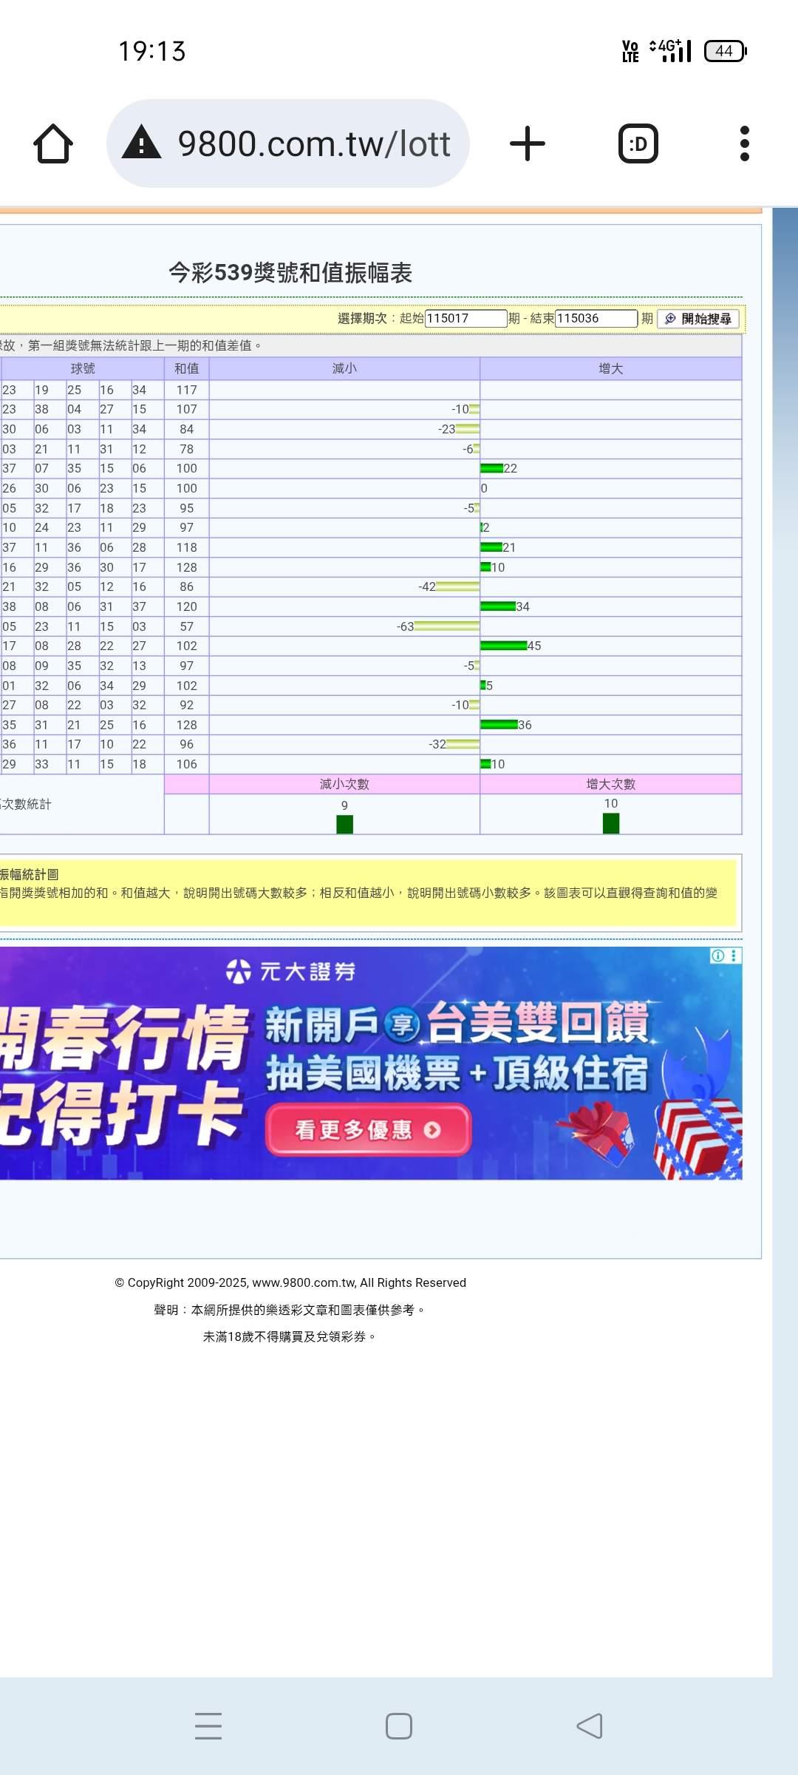
Task: Select sum value 118
Action: pos(187,547)
